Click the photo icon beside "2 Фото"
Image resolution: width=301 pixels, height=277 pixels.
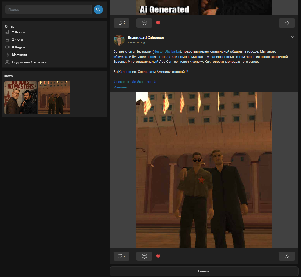click(x=8, y=39)
